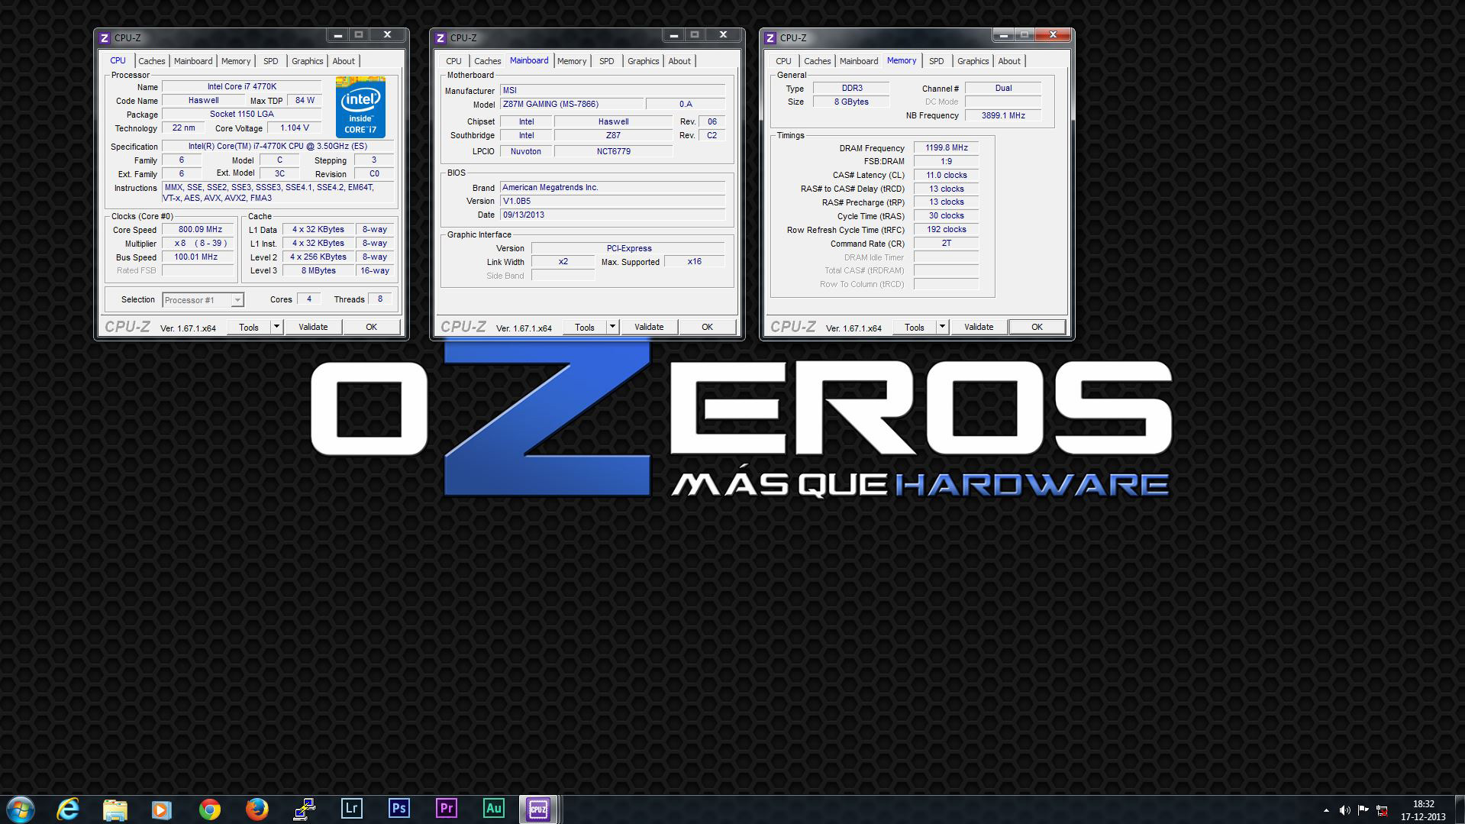This screenshot has height=824, width=1465.
Task: Launch Adobe Premiere Pro from the taskbar
Action: pos(447,808)
